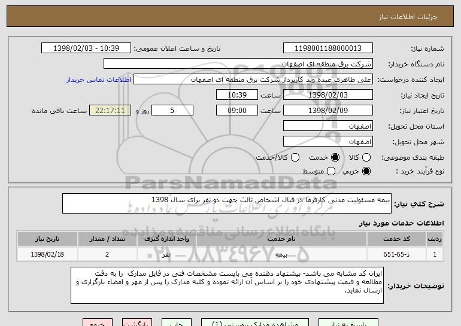
Task: Select the متوسط purchase type radio
Action: (330, 171)
